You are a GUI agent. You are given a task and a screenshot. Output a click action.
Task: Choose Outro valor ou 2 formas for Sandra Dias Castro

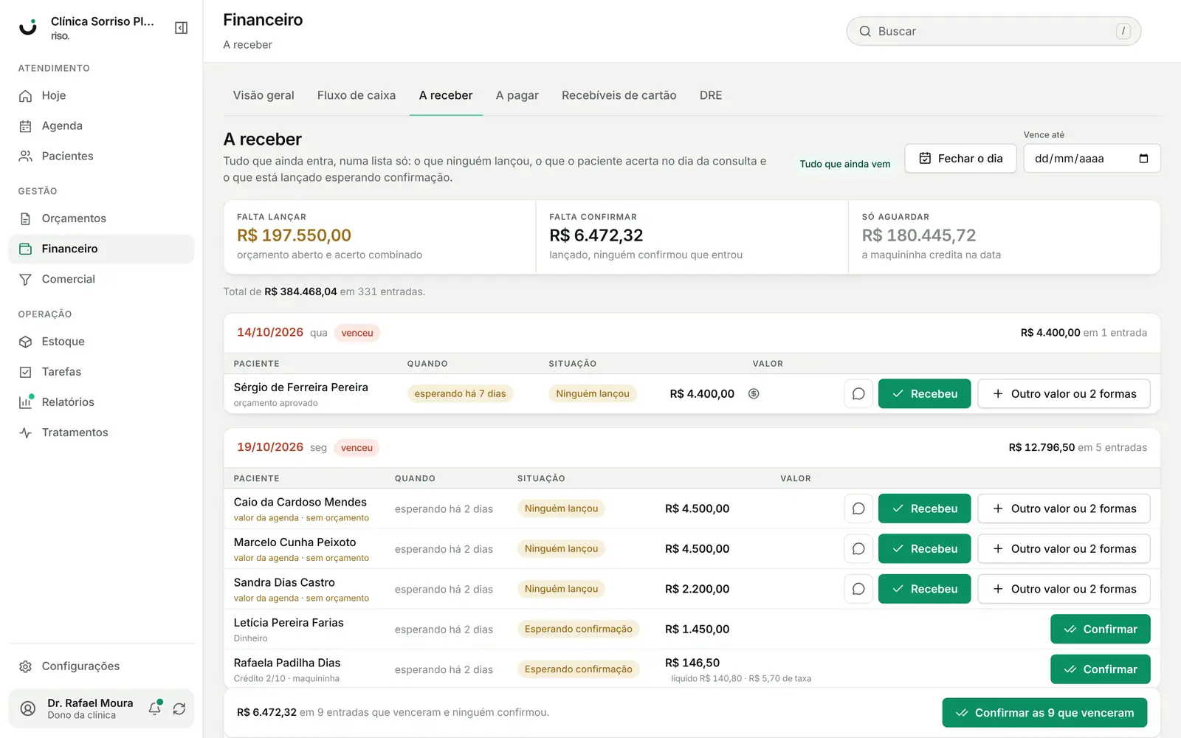click(1064, 589)
